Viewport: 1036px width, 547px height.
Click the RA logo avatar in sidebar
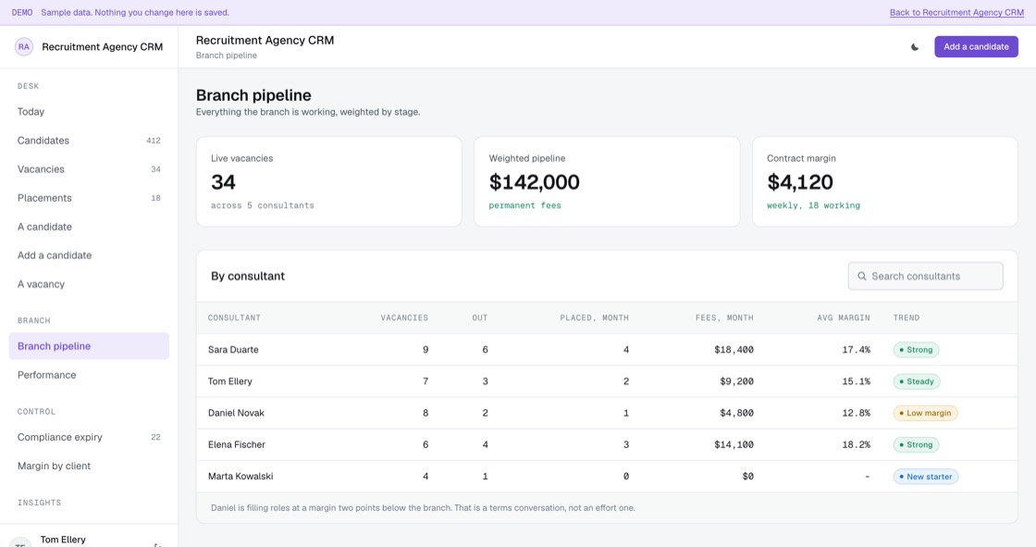(x=24, y=47)
